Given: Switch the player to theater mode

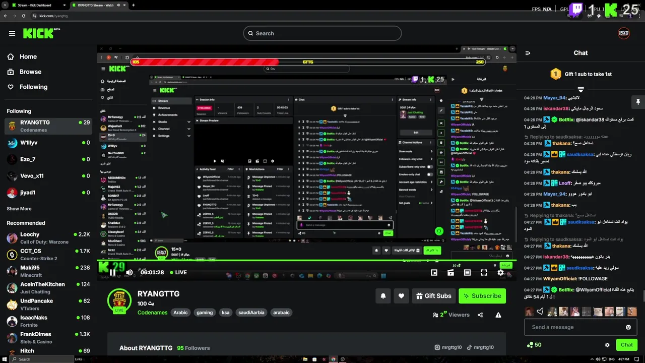Looking at the screenshot, I should tap(467, 272).
